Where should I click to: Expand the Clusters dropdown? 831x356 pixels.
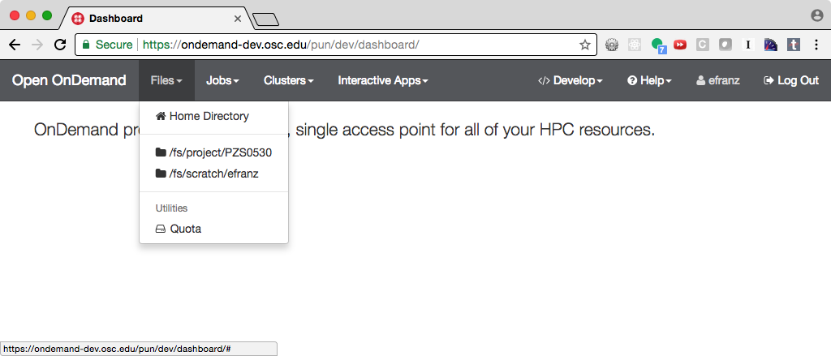[288, 80]
